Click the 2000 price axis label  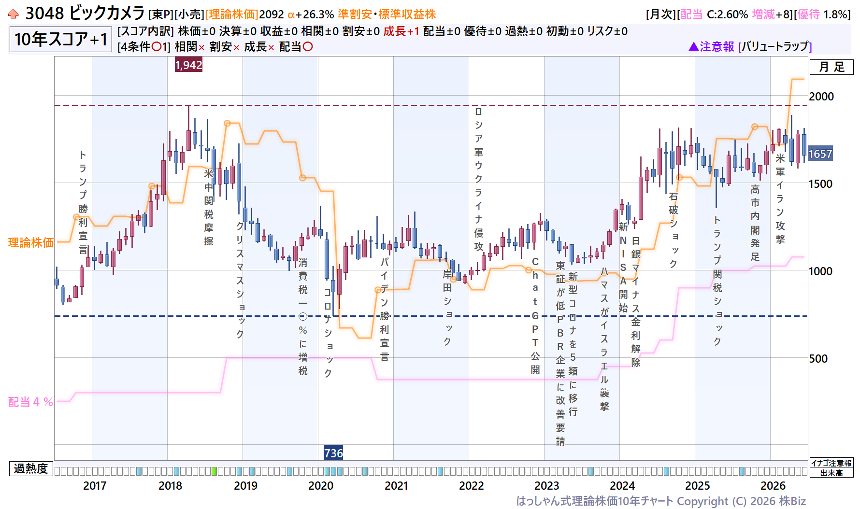tap(821, 97)
